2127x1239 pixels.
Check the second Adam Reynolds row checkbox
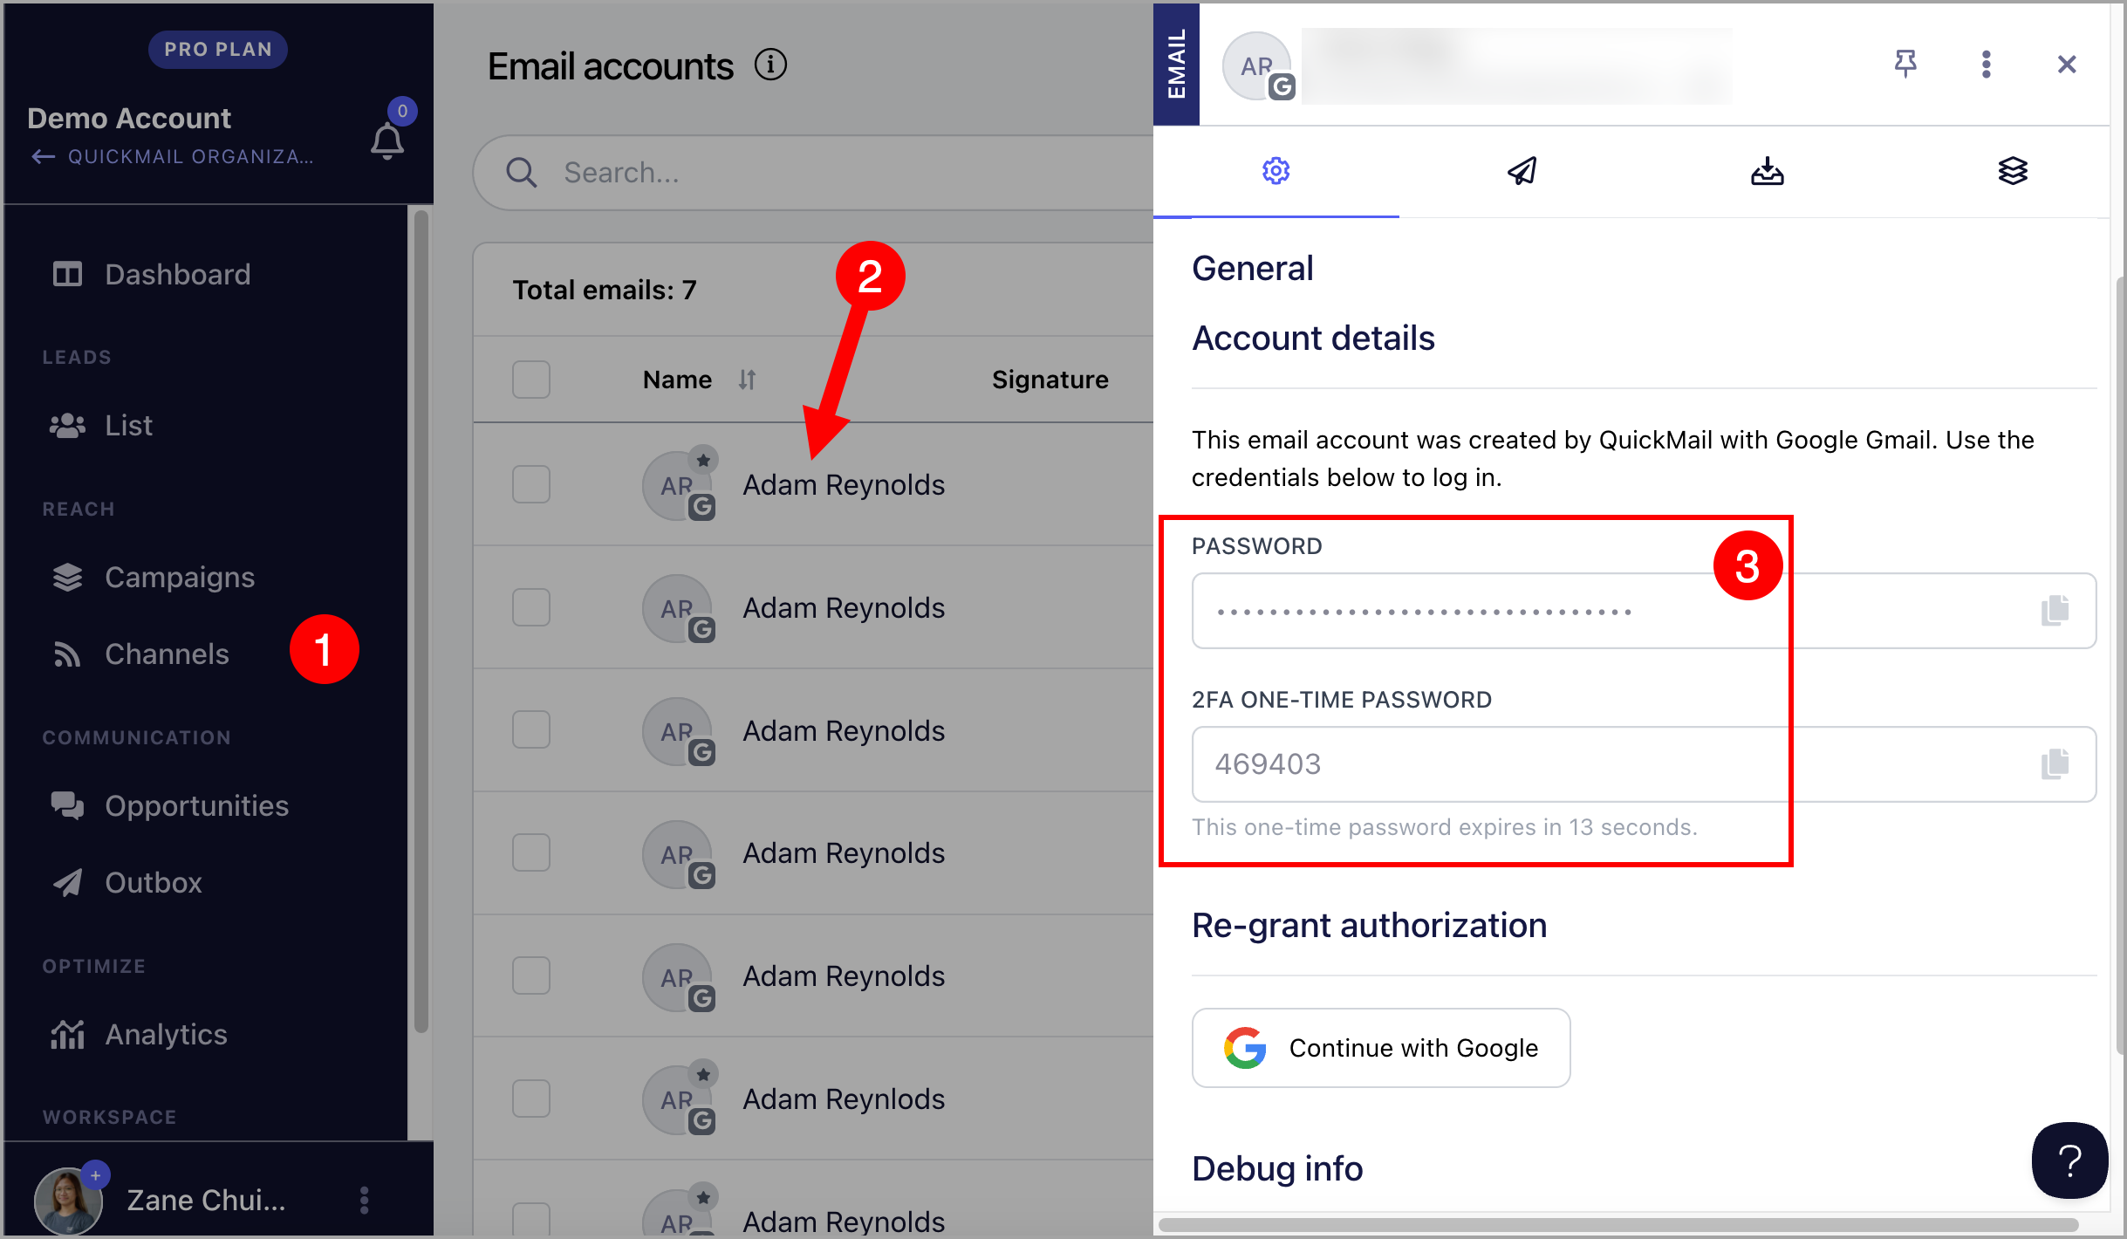click(x=531, y=607)
